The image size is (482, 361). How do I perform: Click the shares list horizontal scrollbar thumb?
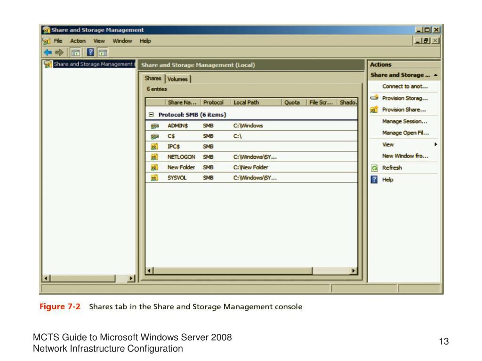233,271
